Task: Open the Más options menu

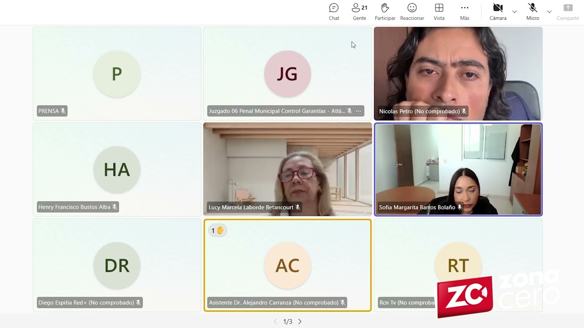Action: point(464,11)
